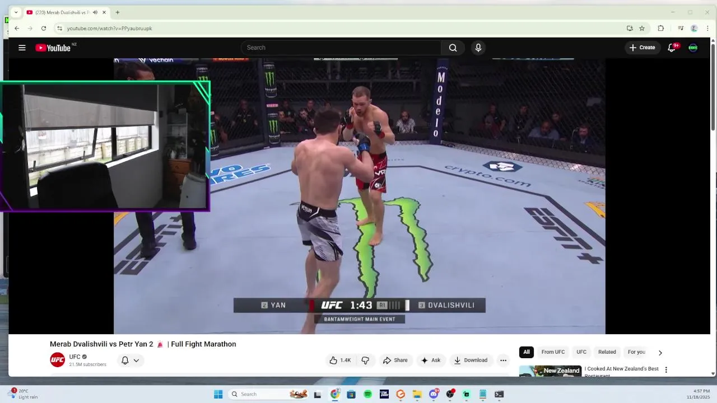Click the browser address bar URL
Viewport: 717px width, 403px height.
109,28
